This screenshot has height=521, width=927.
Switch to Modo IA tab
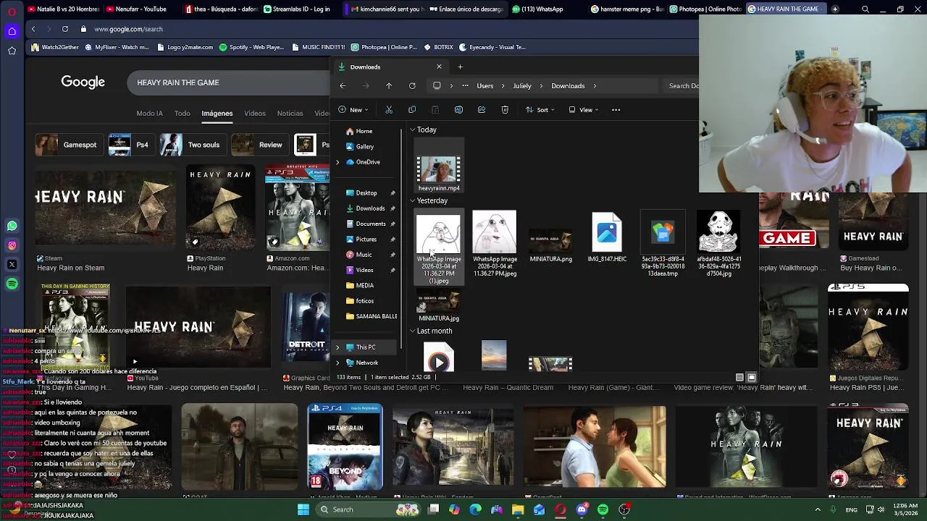[150, 114]
